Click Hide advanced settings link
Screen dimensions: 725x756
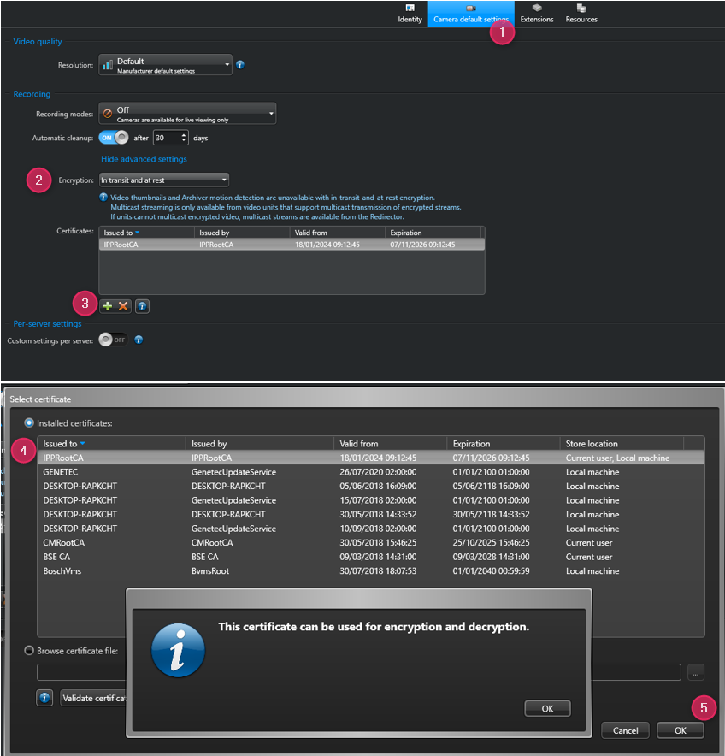(144, 159)
